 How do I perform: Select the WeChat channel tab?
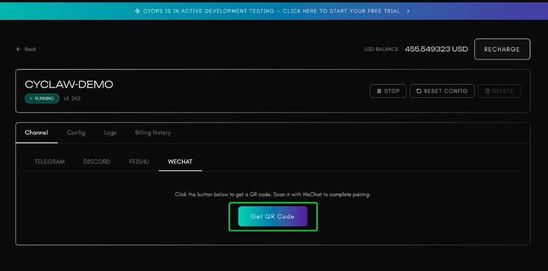point(180,162)
